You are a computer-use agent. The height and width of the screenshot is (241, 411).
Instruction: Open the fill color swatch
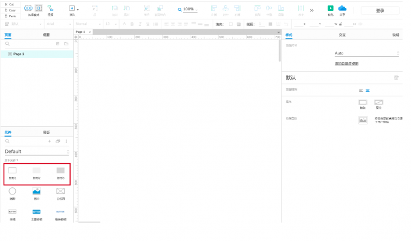tap(231, 24)
